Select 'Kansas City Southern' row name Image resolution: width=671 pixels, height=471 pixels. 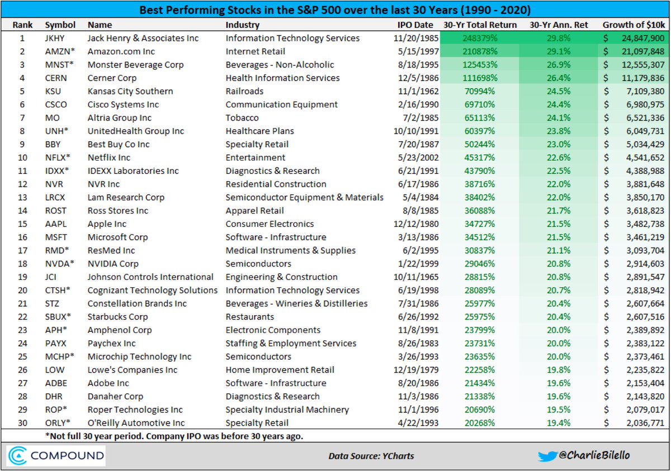coord(130,91)
